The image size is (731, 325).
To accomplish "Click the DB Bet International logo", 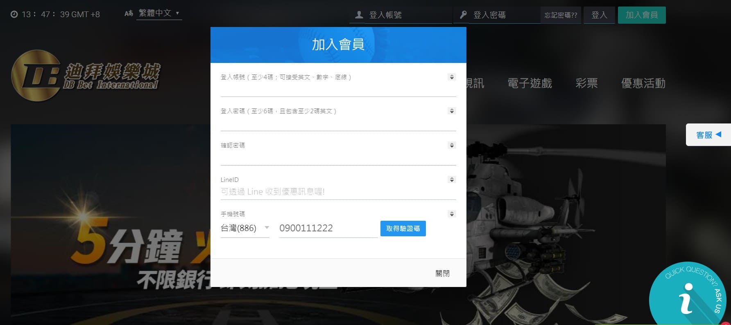I will (x=86, y=76).
